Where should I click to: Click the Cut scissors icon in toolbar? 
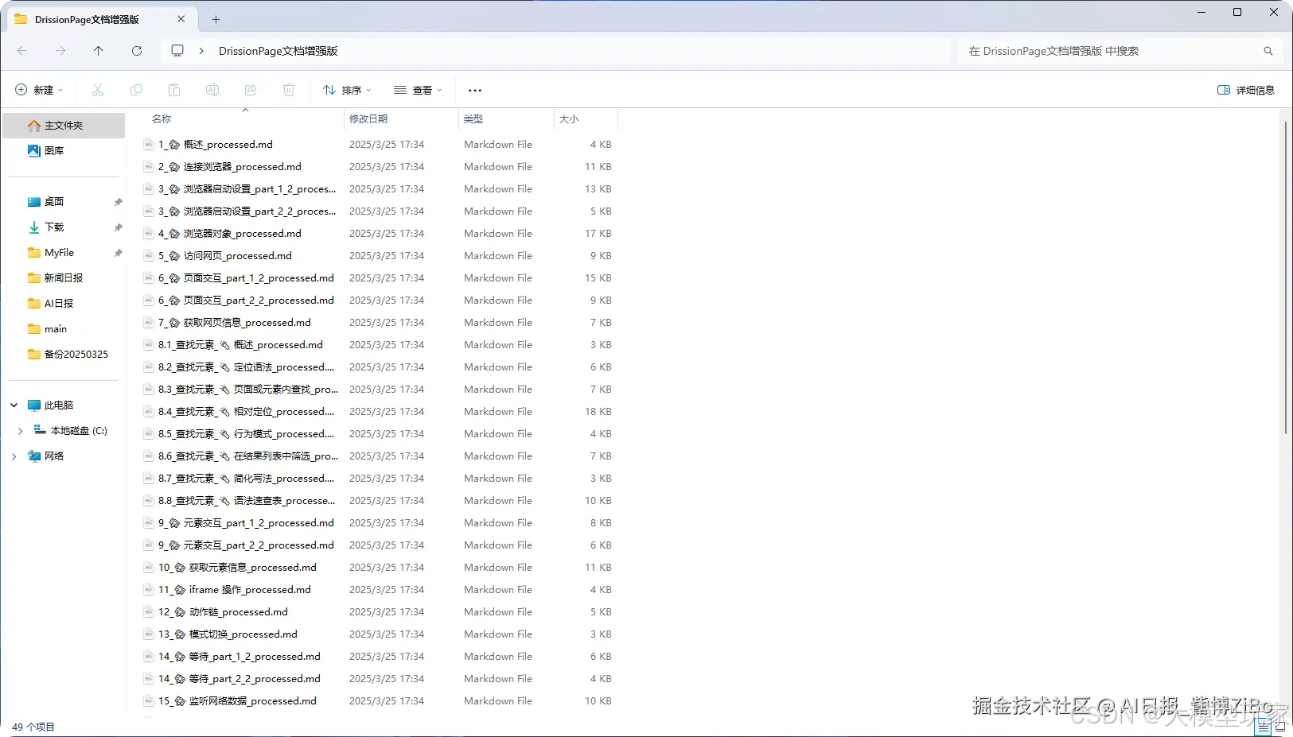pyautogui.click(x=98, y=90)
